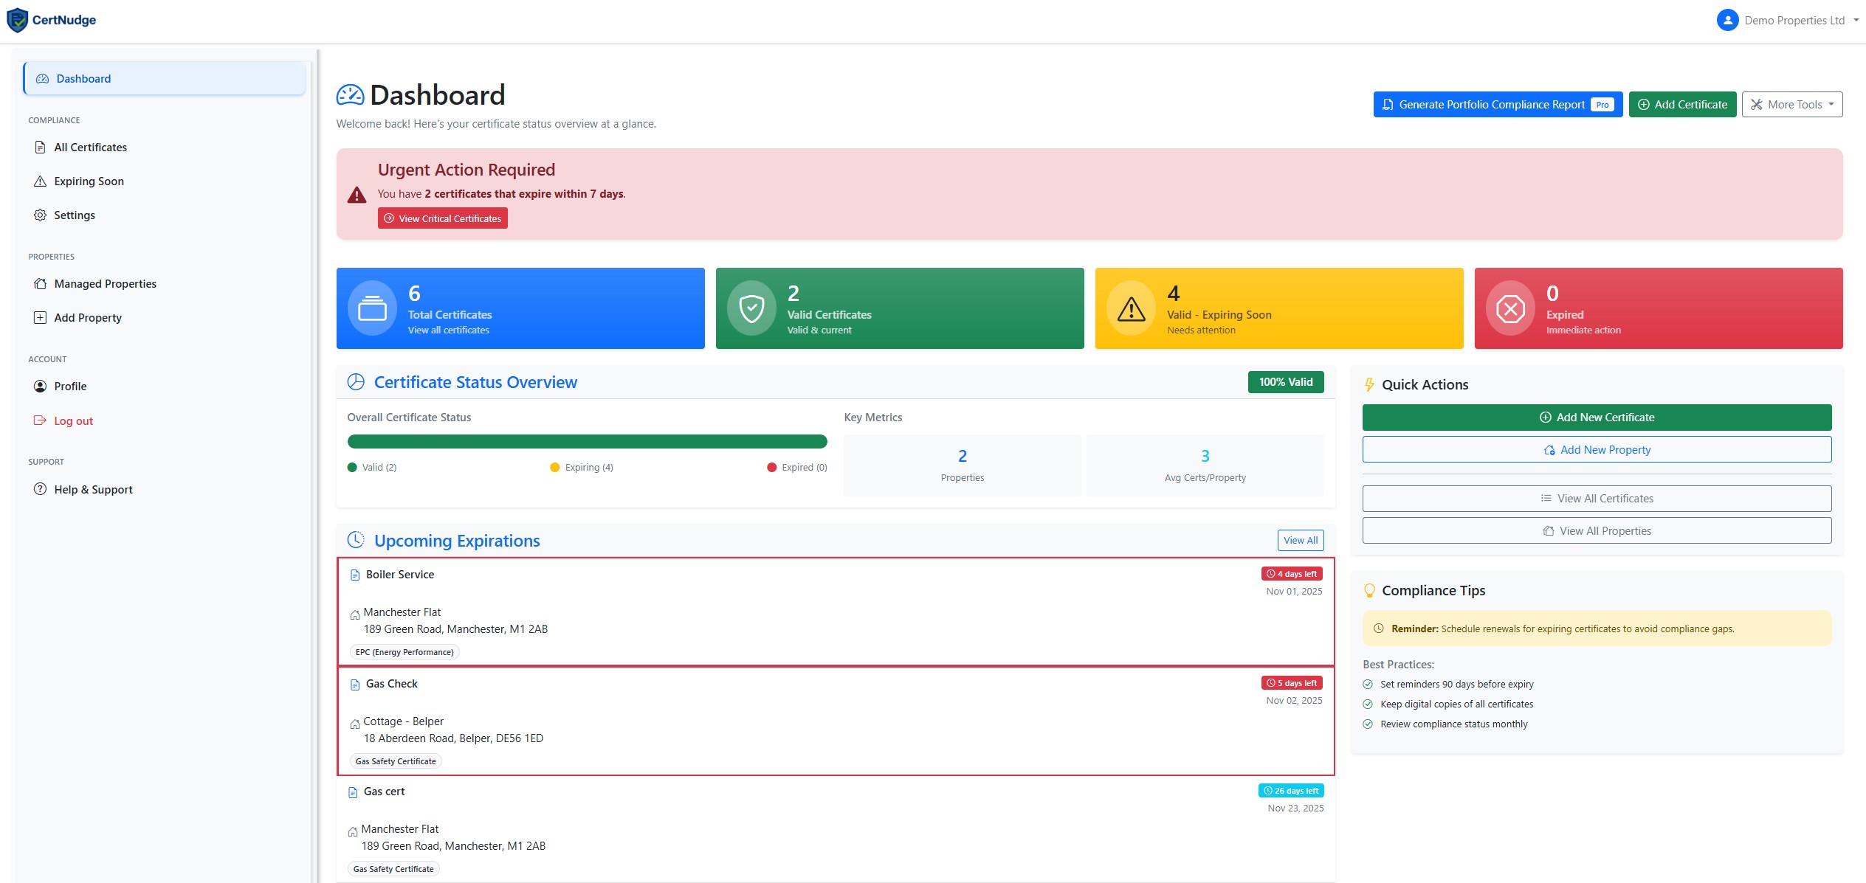Click the Managed Properties house icon
Viewport: 1866px width, 883px height.
click(x=41, y=283)
